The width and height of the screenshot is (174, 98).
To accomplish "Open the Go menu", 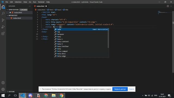I will point(30,2).
